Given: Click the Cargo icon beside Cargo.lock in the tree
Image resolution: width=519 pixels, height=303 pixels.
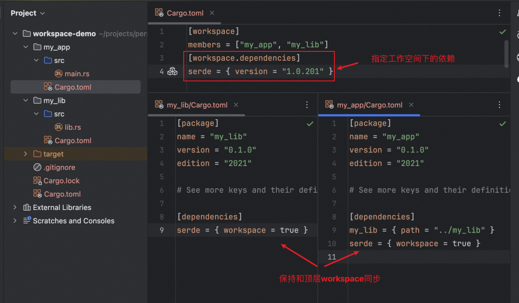Looking at the screenshot, I should (39, 181).
